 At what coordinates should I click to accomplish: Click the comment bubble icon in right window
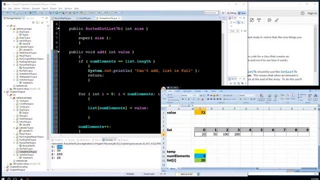[269, 20]
